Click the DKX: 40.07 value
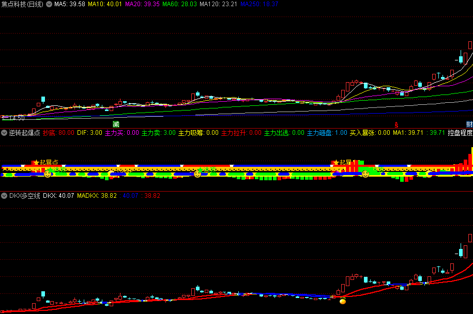The width and height of the screenshot is (473, 314). tap(58, 196)
